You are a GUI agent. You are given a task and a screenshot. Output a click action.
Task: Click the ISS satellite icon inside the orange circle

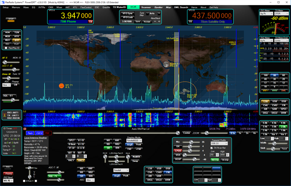[185, 92]
